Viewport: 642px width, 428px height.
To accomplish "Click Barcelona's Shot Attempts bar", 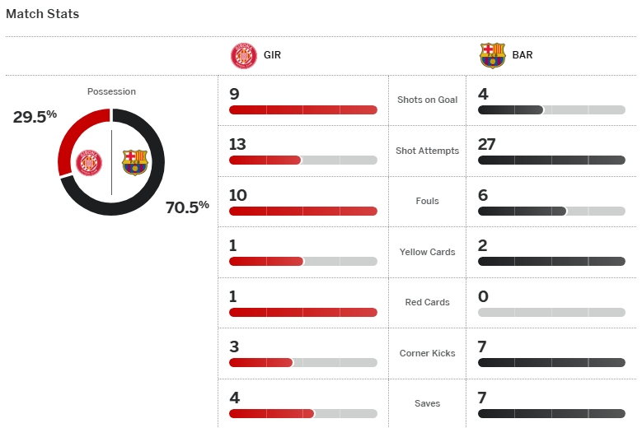I will click(551, 160).
